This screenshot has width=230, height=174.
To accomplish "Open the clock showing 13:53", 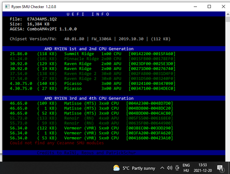I will [203, 168].
